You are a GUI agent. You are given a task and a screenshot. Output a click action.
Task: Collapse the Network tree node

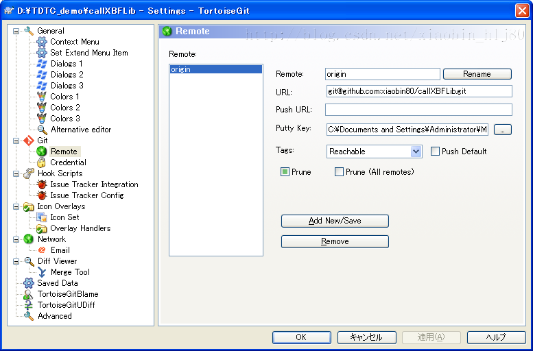tap(16, 239)
